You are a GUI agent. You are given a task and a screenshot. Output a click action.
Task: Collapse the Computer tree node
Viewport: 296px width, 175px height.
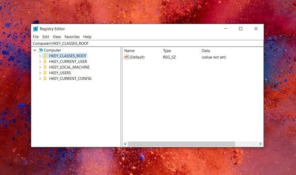(x=35, y=50)
